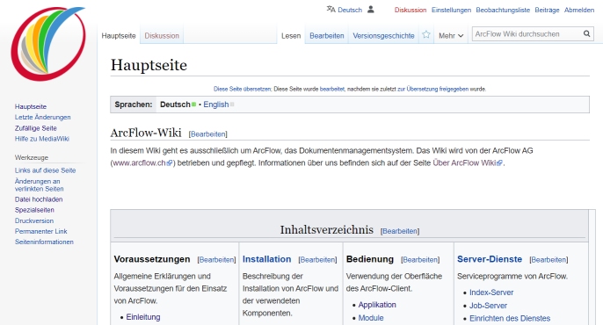Open the Beobachtungsliste link
The width and height of the screenshot is (603, 325).
pyautogui.click(x=503, y=10)
